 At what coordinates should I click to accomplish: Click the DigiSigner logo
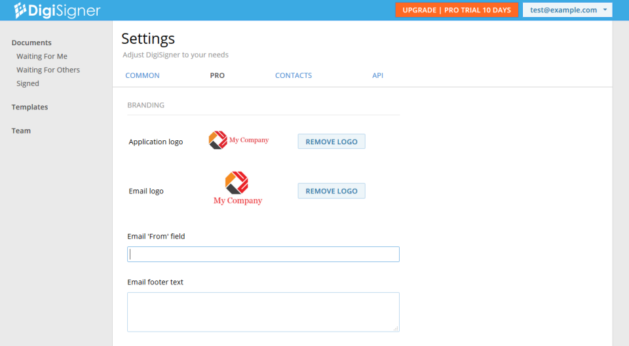click(57, 10)
